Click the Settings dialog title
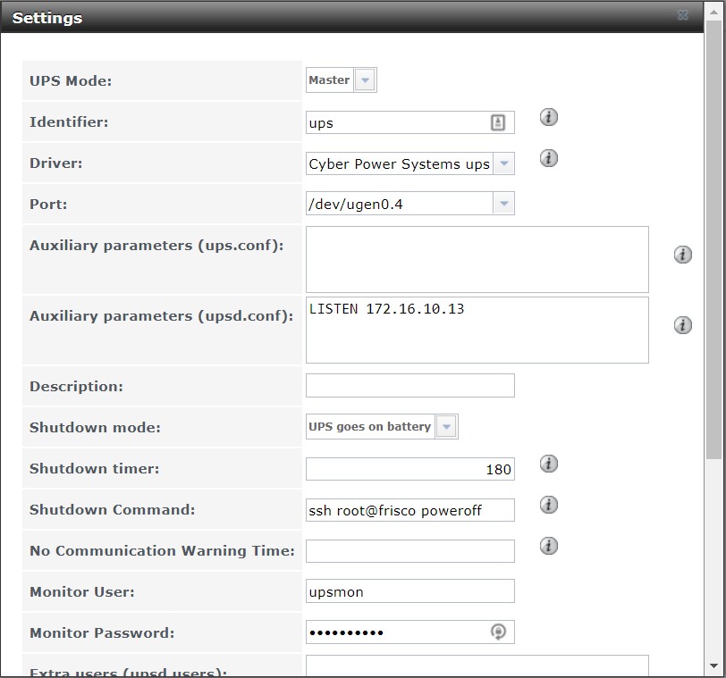The width and height of the screenshot is (726, 678). 47,18
